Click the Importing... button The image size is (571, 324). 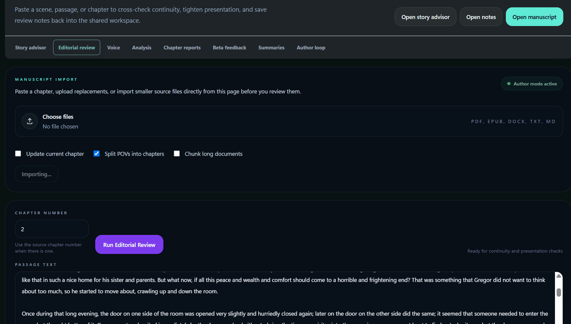pos(36,174)
